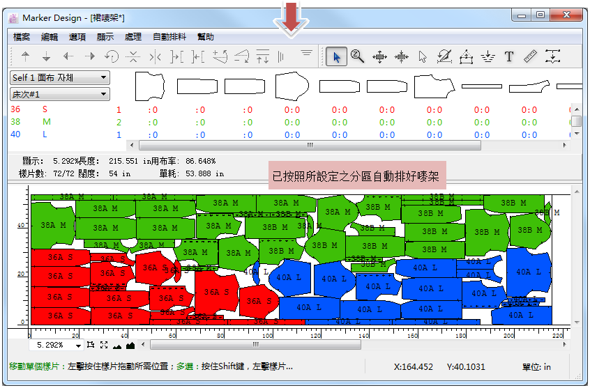Click the marker area horizontal scrollbar

pos(256,345)
